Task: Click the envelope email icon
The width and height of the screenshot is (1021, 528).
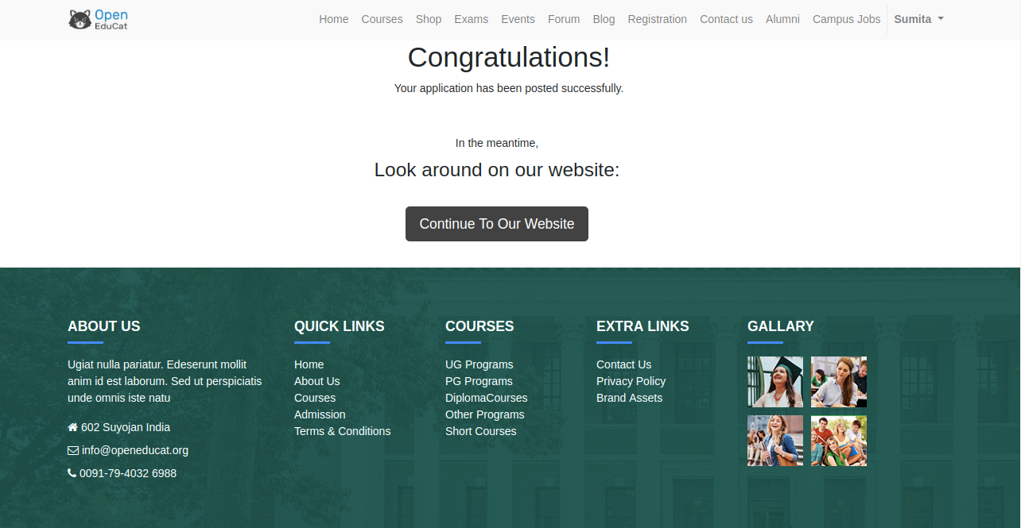Action: pos(73,450)
